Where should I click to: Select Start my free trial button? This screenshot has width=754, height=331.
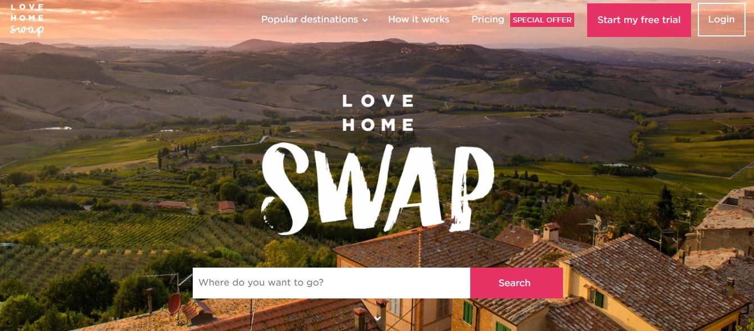(x=639, y=20)
